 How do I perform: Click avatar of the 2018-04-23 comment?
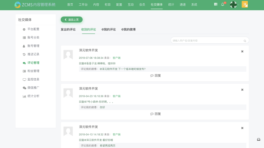(x=68, y=93)
